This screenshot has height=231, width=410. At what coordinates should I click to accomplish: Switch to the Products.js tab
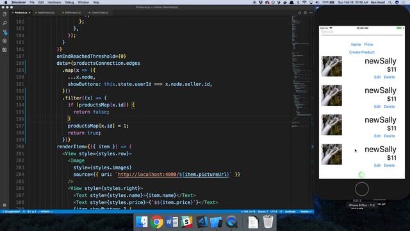pyautogui.click(x=20, y=13)
